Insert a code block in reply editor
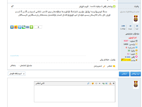142x107 pixels. coord(96,83)
